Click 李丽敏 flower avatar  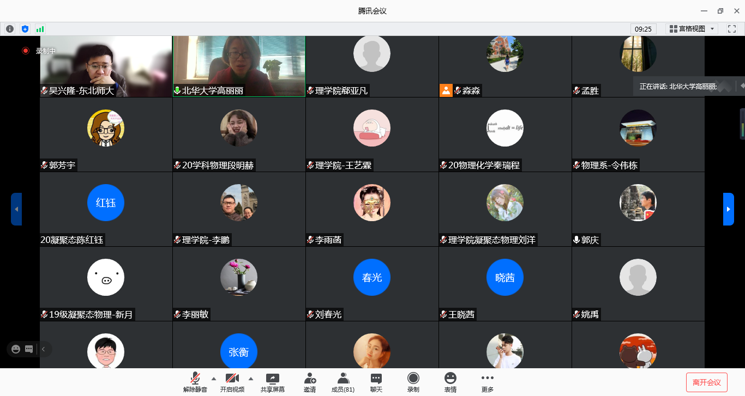pyautogui.click(x=239, y=277)
